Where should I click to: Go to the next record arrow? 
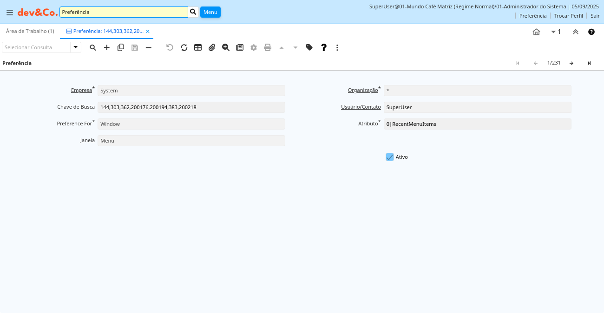[571, 63]
